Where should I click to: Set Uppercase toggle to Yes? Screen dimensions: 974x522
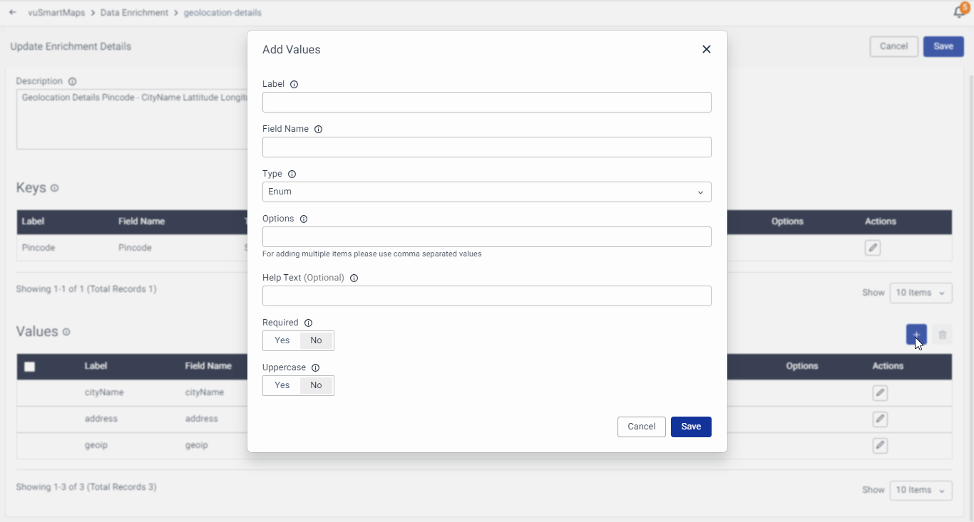click(282, 385)
